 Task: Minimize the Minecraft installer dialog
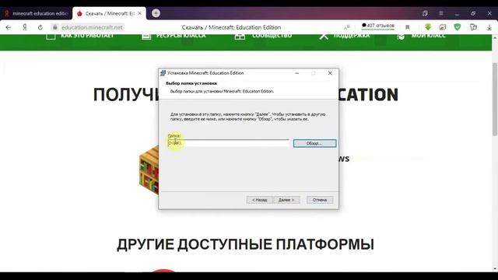pyautogui.click(x=297, y=73)
